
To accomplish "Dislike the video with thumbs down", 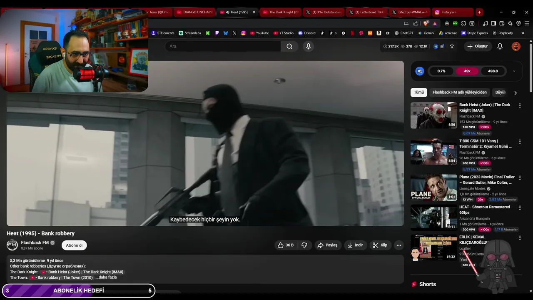I will [x=304, y=245].
